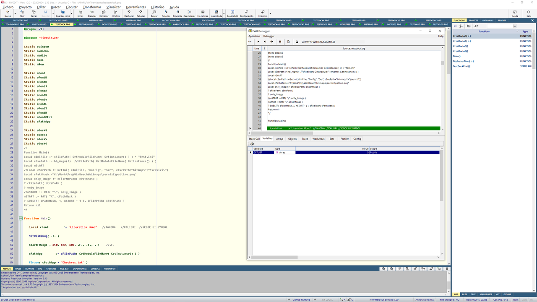This screenshot has height=302, width=537.
Task: Click the Double Edit toolbar icon
Action: pos(232,13)
